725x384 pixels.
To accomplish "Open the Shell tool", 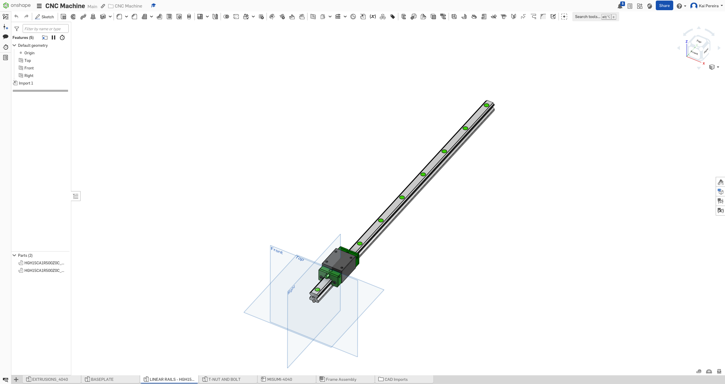I will 169,17.
